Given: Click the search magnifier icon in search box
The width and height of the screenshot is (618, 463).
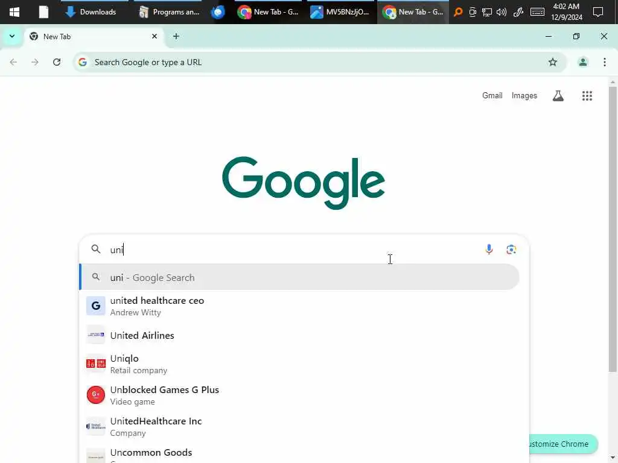Looking at the screenshot, I should point(96,249).
